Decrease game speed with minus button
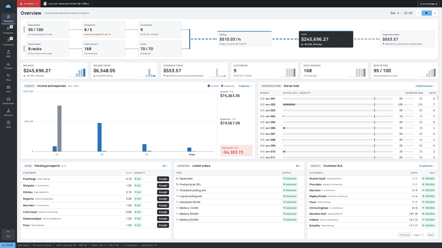The image size is (442, 248). tap(418, 13)
